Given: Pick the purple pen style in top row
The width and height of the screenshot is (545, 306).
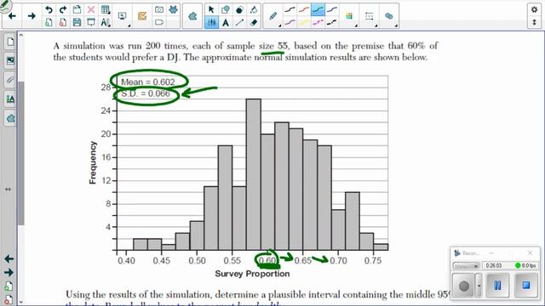Looking at the screenshot, I should tap(332, 9).
